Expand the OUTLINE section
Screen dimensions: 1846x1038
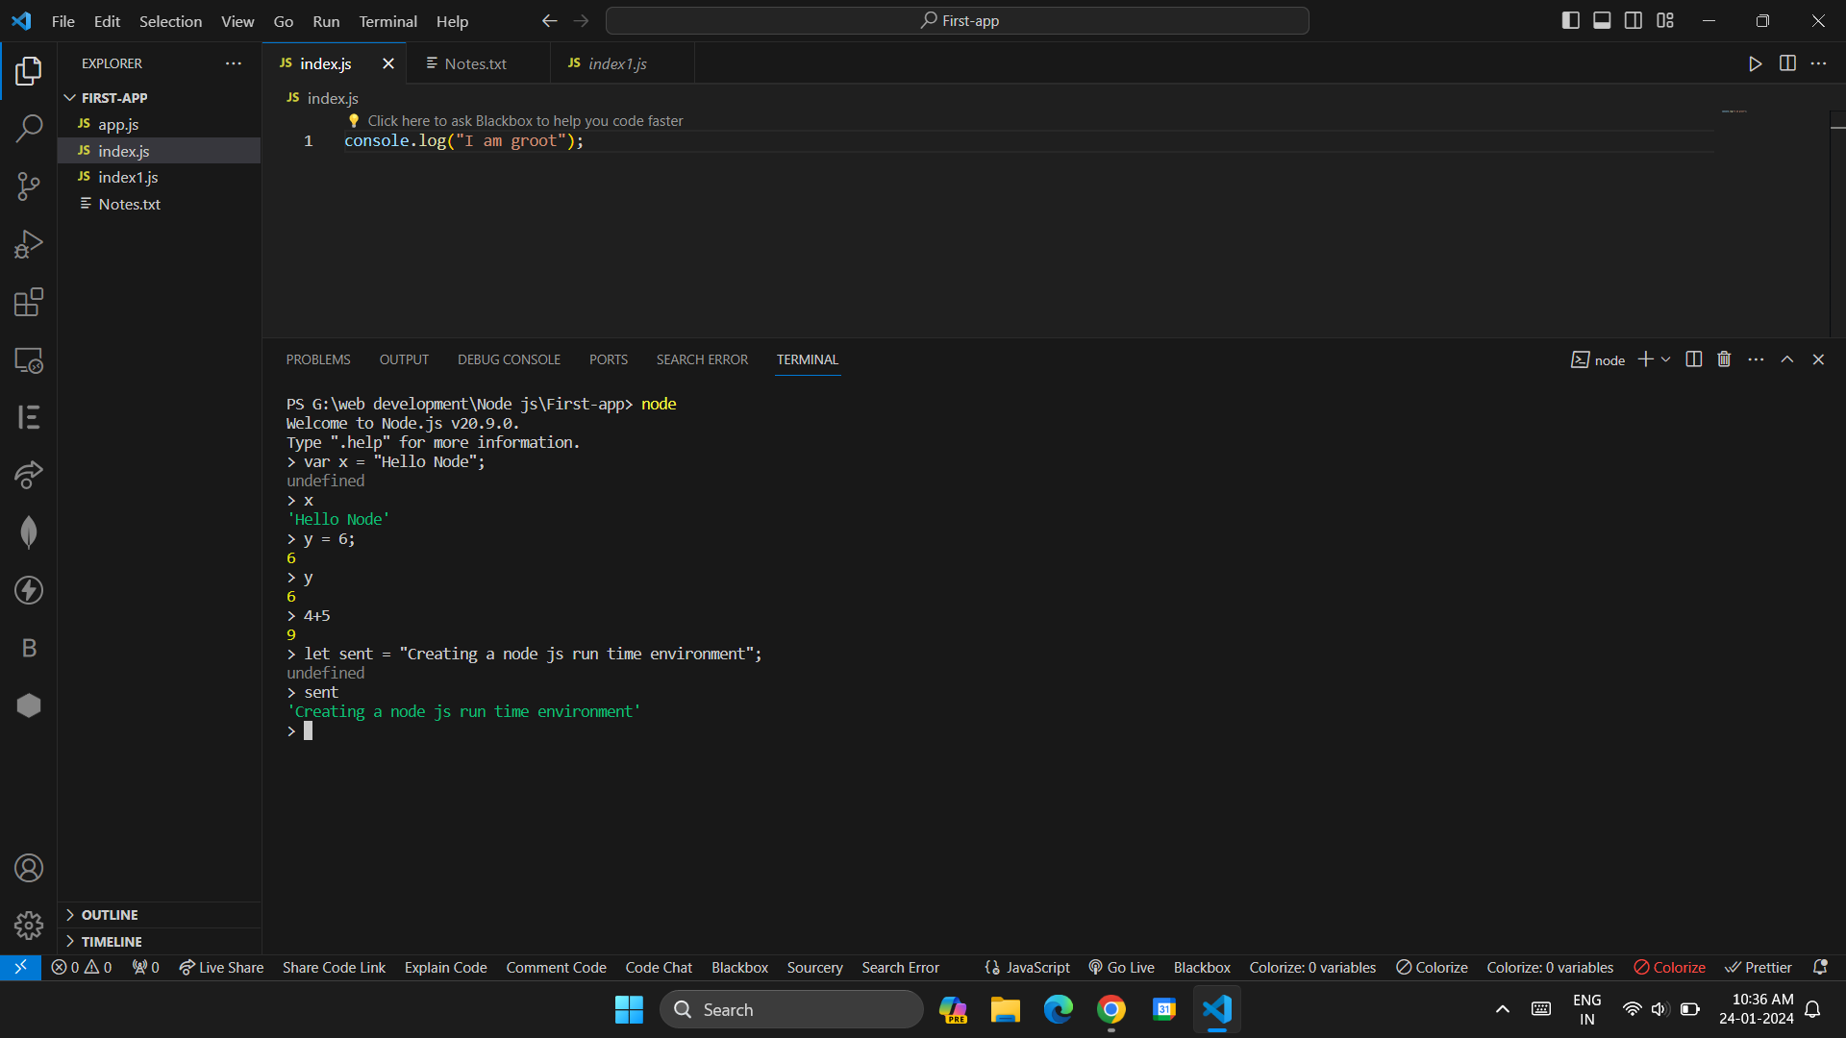pos(110,915)
